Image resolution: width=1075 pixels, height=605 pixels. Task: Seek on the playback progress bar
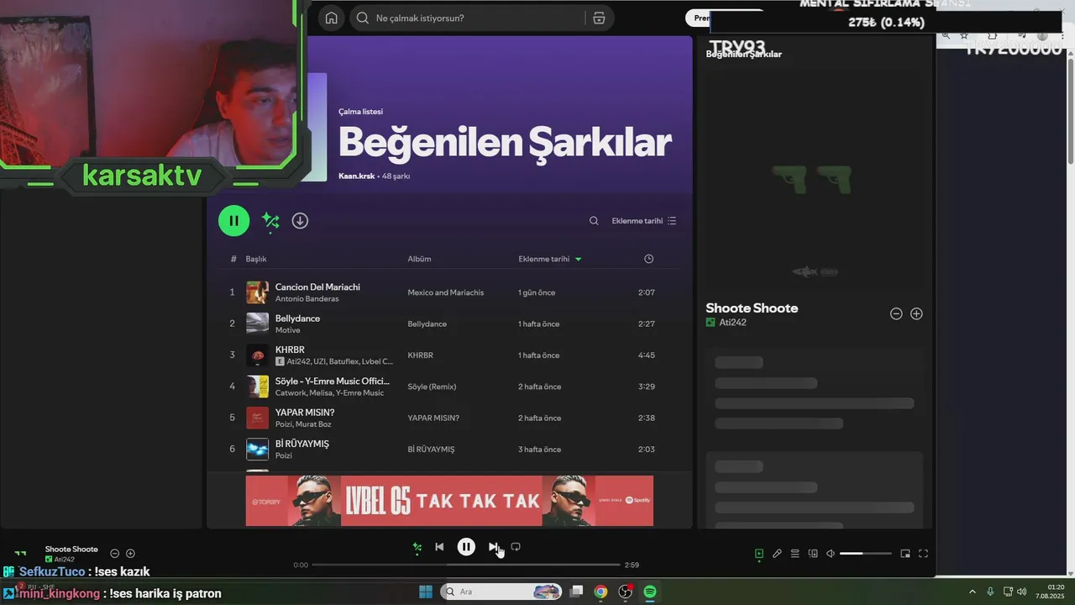pyautogui.click(x=466, y=565)
